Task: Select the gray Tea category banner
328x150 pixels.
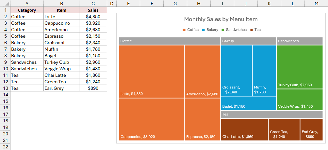Action: coord(272,115)
